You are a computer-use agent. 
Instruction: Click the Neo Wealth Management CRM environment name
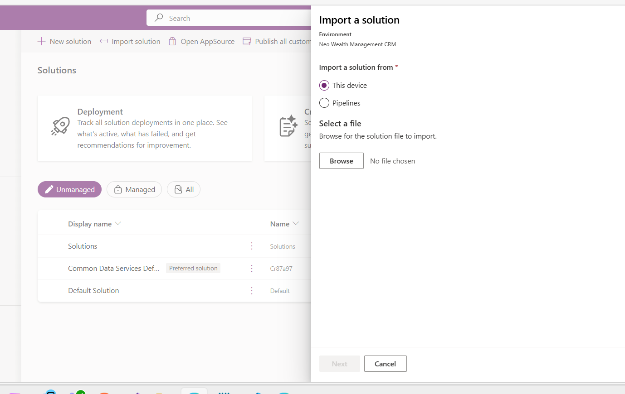357,44
